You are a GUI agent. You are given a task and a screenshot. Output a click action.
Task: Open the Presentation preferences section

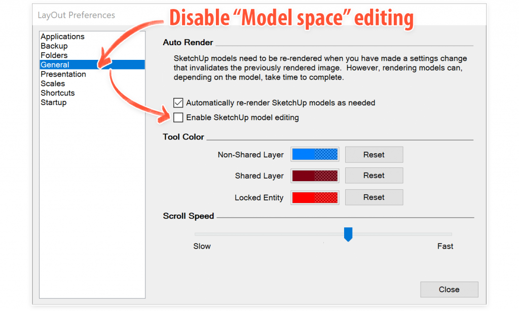pos(63,74)
